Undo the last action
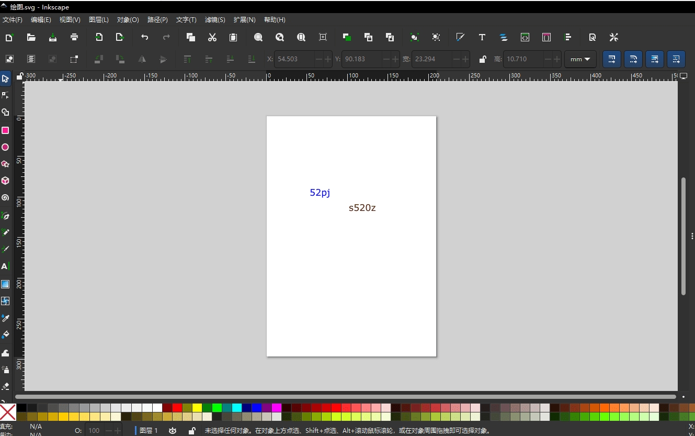This screenshot has width=695, height=436. 145,37
